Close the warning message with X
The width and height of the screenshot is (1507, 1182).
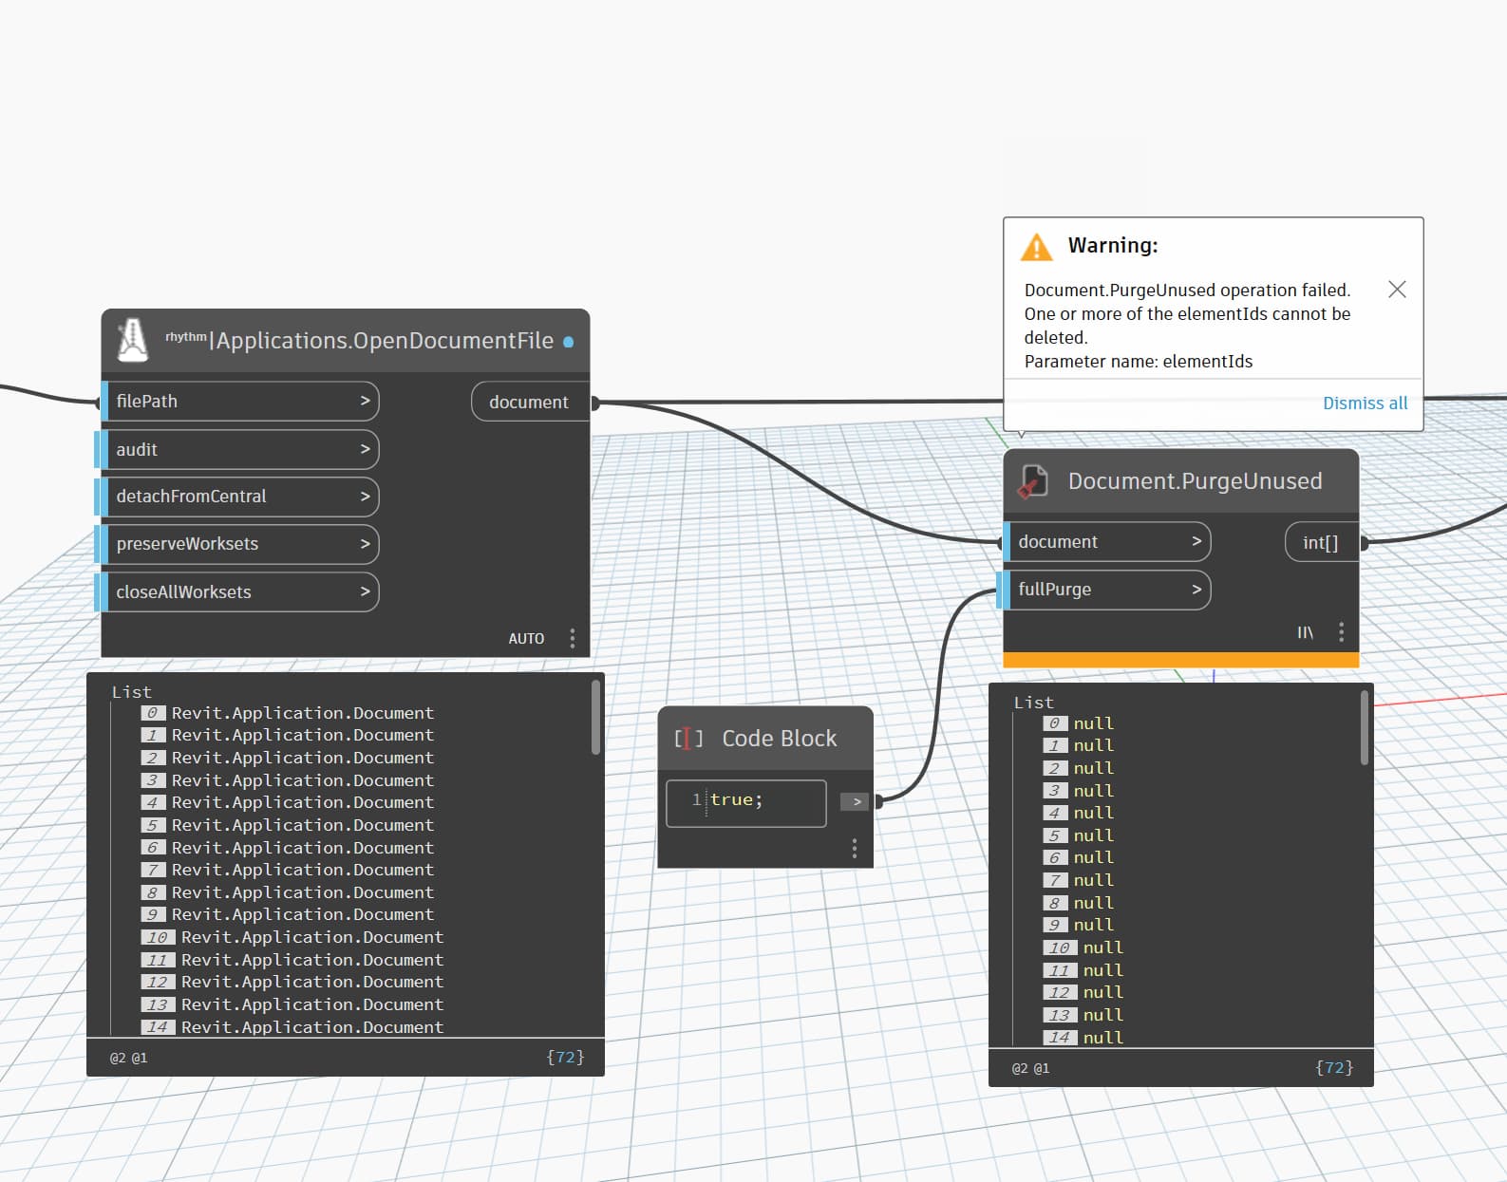(x=1397, y=290)
